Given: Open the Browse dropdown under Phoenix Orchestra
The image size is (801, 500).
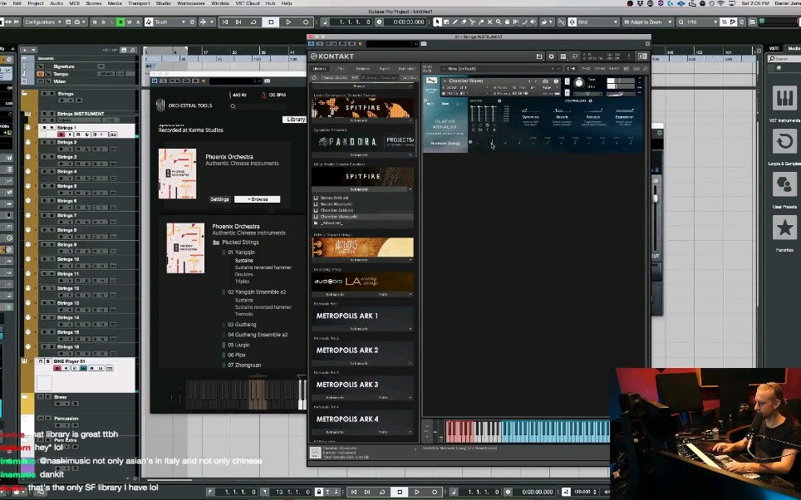Looking at the screenshot, I should [x=257, y=199].
